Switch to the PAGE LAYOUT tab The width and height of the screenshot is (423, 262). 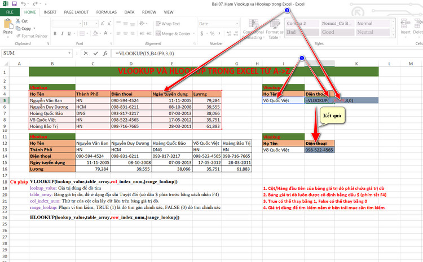pos(76,12)
